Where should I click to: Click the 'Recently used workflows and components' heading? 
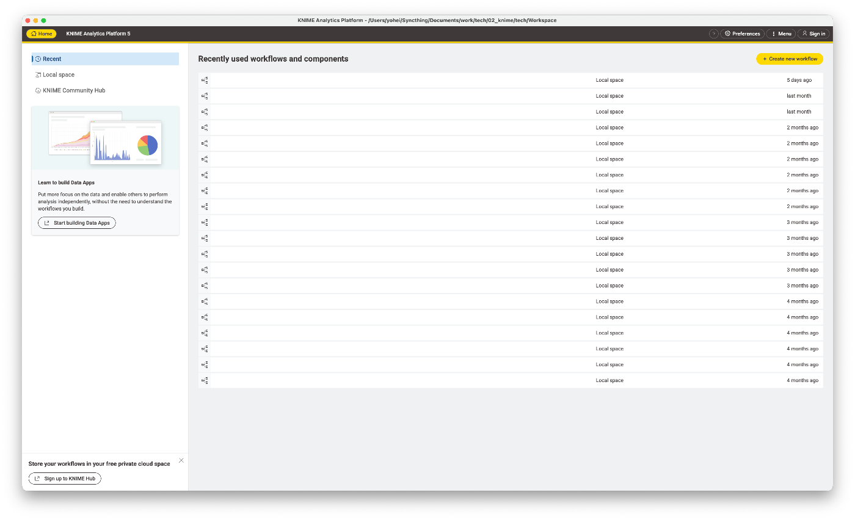point(273,59)
